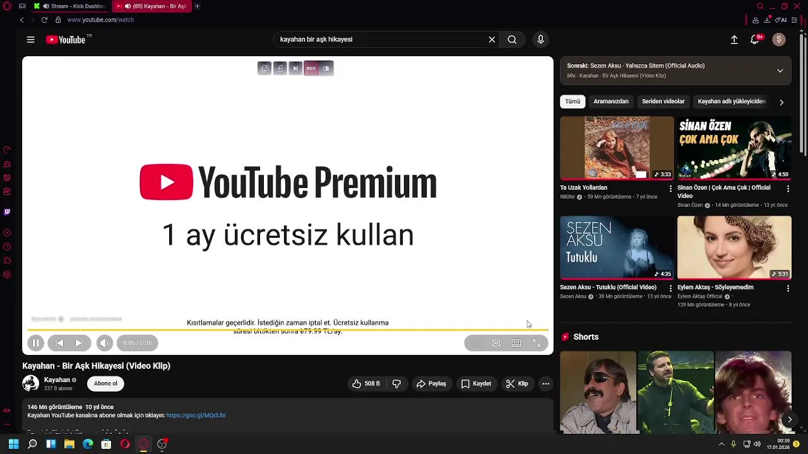Click the overlay side-panel icon next to RGX

[x=326, y=68]
